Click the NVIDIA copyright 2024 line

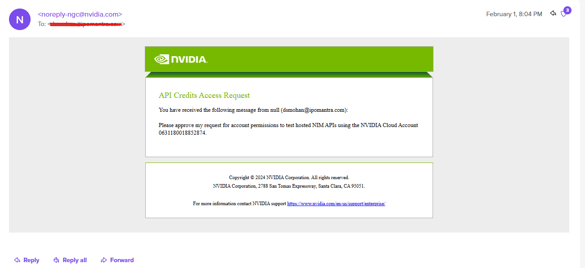click(x=289, y=177)
